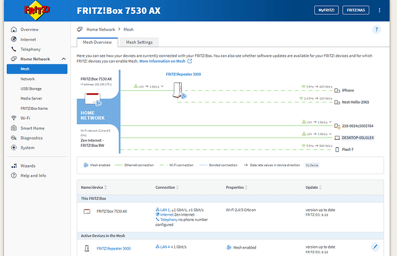Click the pencil edit icon for FRITZ!Repeater 3000
Screen dimensions: 397x256
coord(375,247)
